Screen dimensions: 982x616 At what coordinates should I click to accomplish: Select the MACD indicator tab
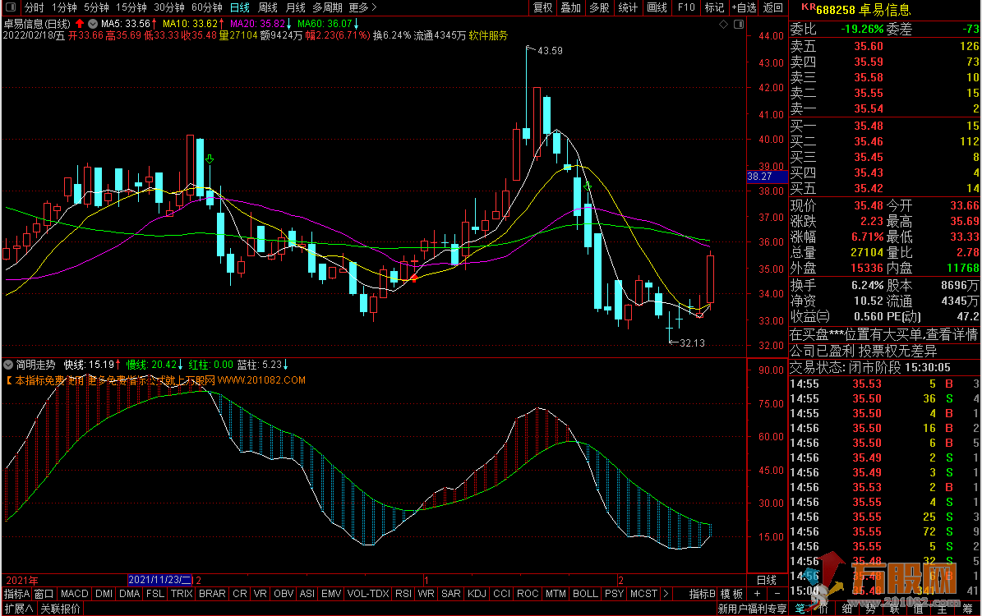point(75,594)
